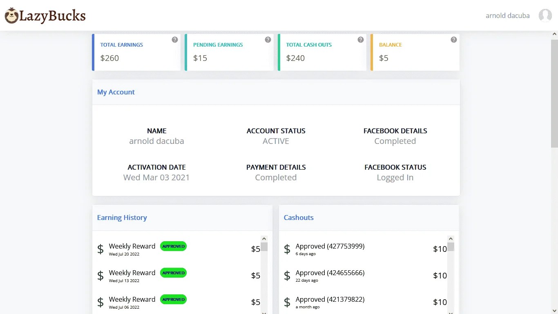Click the Earning History panel title

(x=122, y=218)
